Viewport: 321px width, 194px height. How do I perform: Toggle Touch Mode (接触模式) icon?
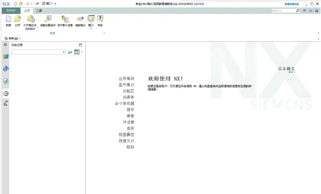pos(80,19)
